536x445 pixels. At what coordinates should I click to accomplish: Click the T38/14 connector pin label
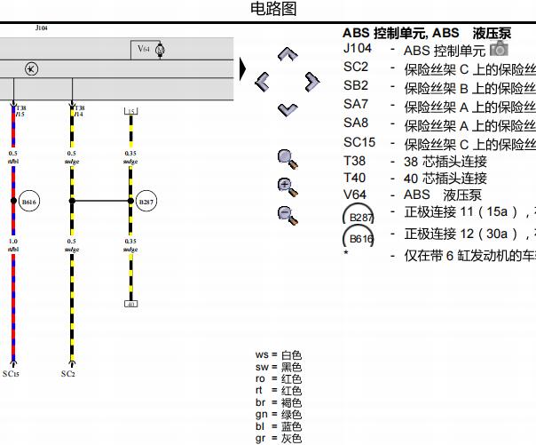pyautogui.click(x=79, y=111)
